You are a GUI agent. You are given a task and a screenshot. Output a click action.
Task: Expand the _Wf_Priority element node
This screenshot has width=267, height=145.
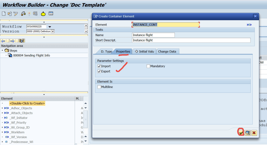click(x=3, y=123)
